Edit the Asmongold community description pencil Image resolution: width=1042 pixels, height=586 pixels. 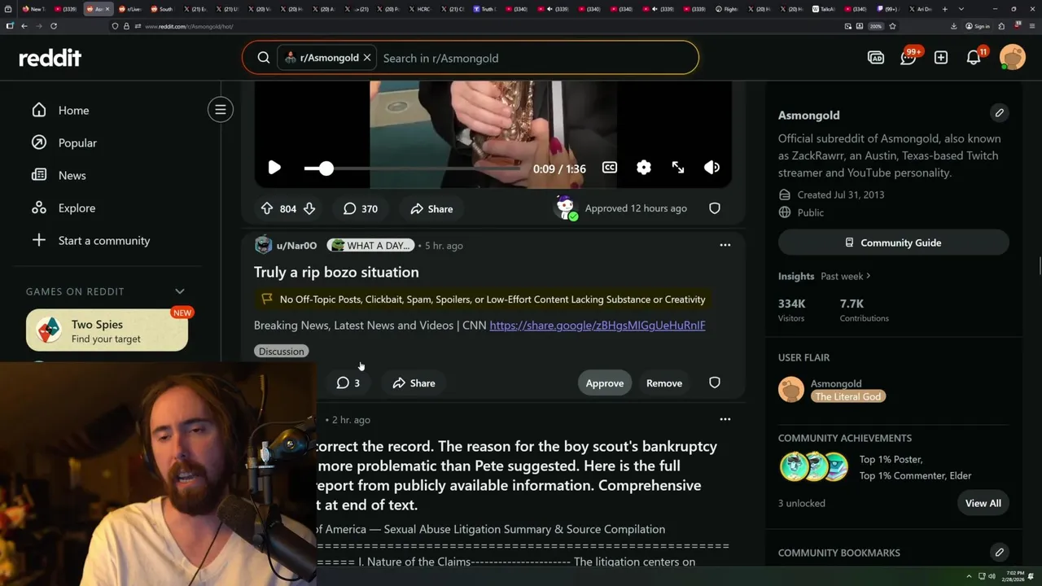click(x=1000, y=113)
